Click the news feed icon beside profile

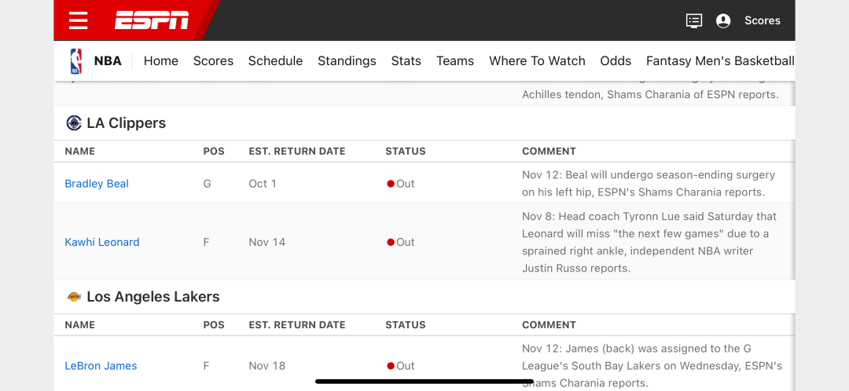click(693, 21)
